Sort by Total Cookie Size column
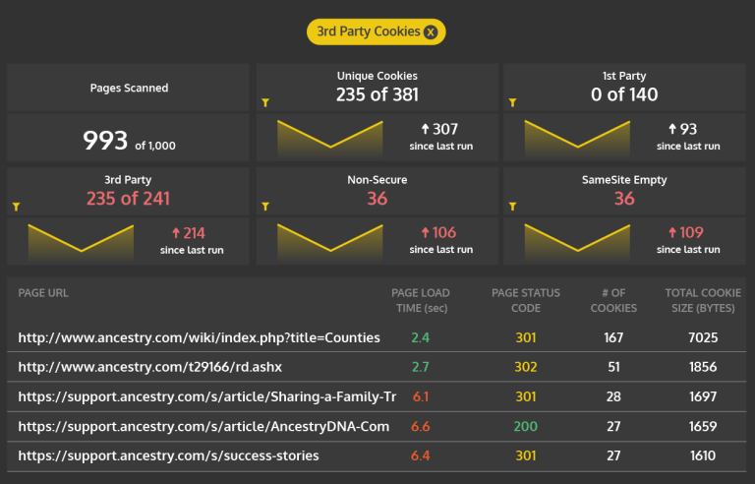 703,300
